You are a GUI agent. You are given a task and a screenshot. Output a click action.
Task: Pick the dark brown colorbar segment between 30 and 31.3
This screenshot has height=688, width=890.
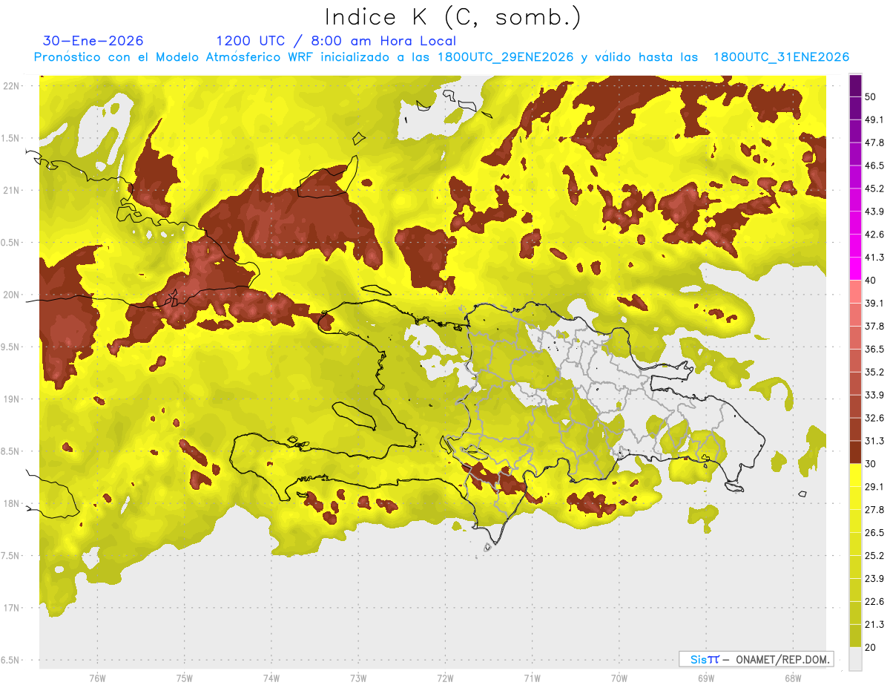tap(855, 452)
